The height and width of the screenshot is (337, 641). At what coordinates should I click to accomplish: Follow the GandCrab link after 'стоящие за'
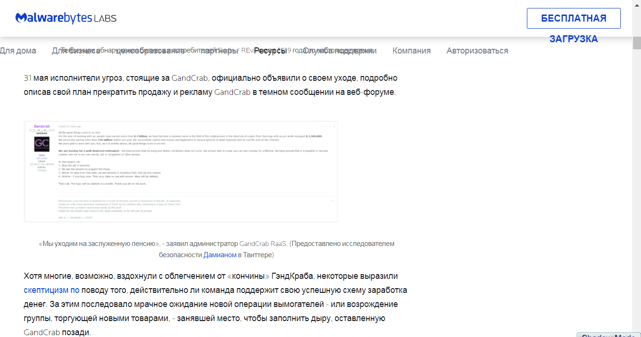tap(190, 78)
